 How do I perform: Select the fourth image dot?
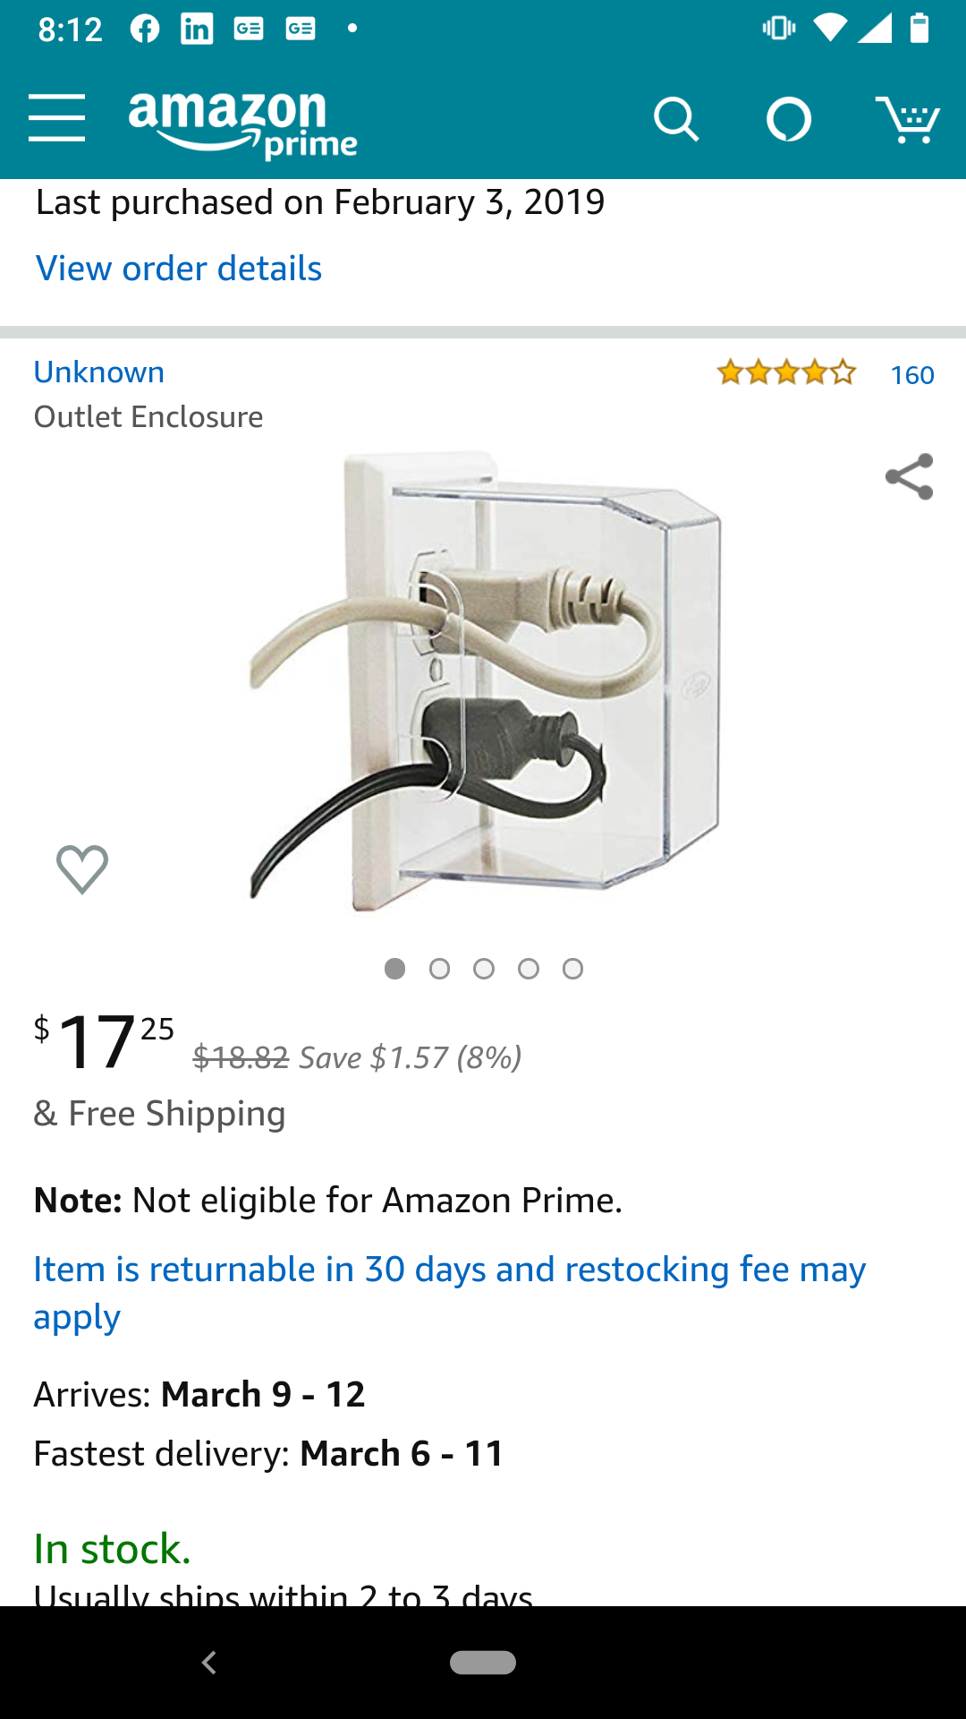529,969
